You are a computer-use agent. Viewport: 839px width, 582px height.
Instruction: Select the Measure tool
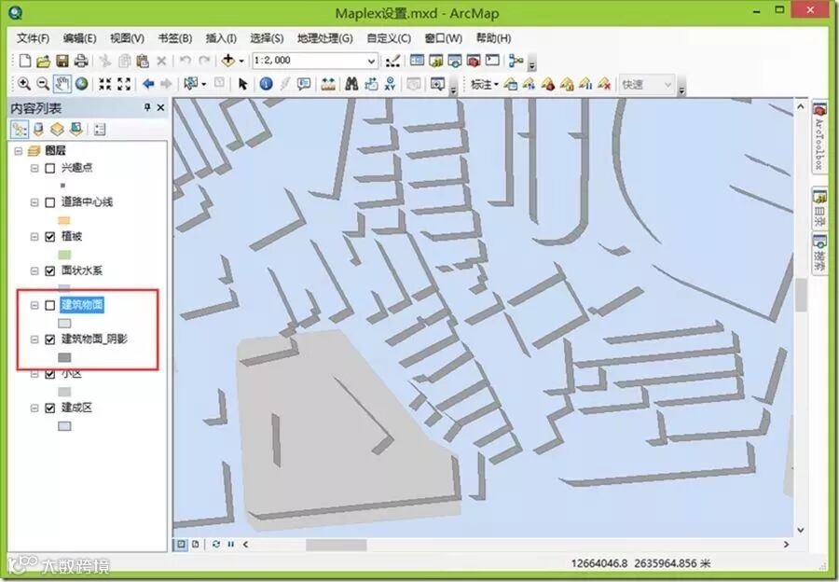pos(328,84)
